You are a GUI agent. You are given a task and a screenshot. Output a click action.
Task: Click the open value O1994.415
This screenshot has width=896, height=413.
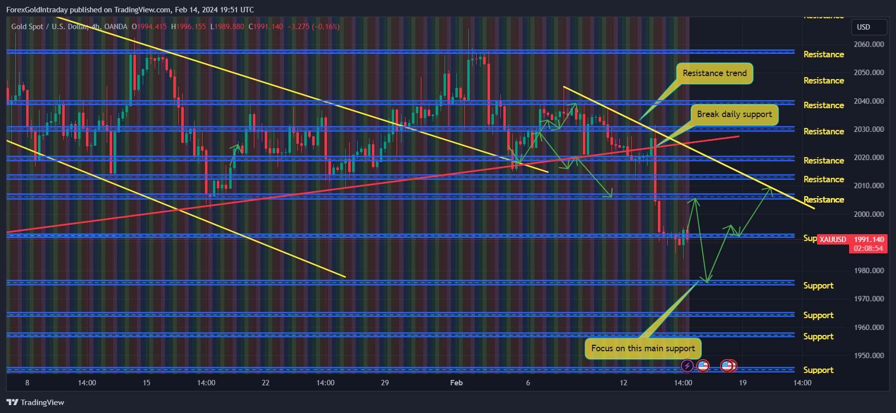coord(149,27)
